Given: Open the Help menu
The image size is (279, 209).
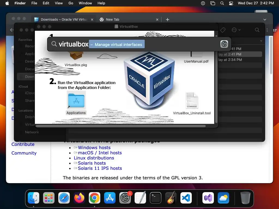Looking at the screenshot, I should click(101, 3).
